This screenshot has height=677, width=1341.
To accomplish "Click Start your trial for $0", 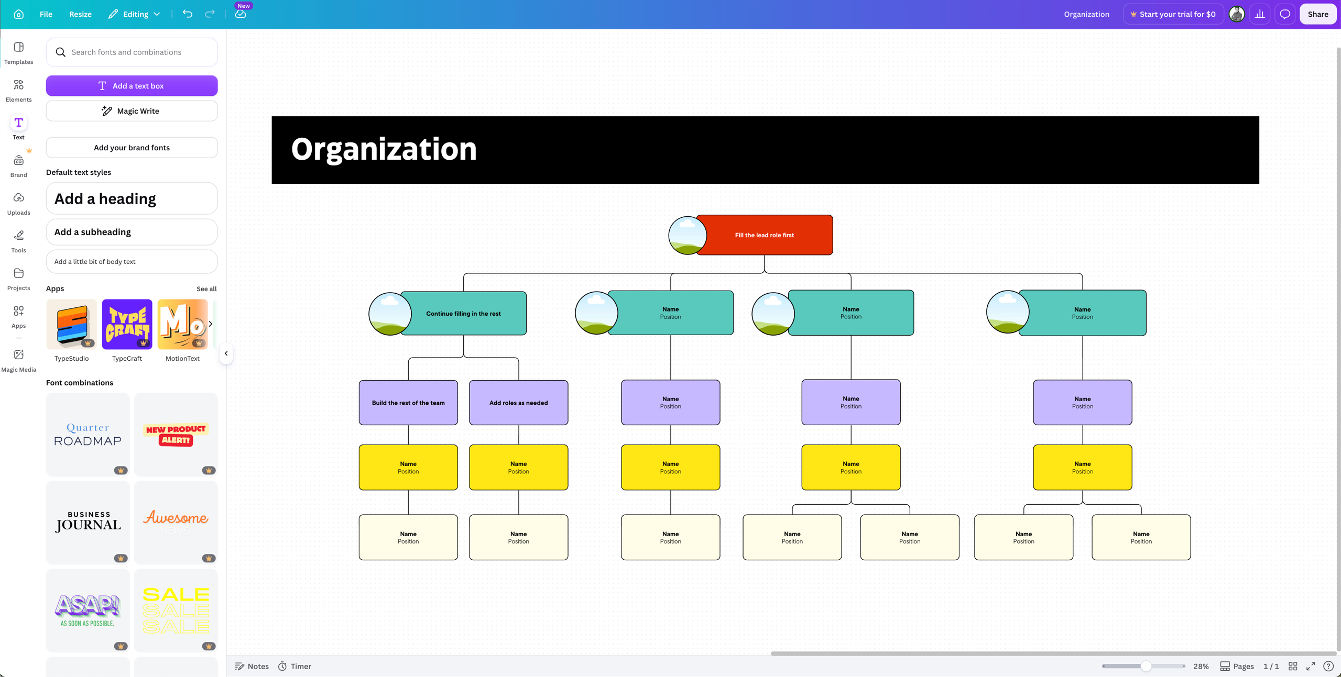I will tap(1173, 14).
